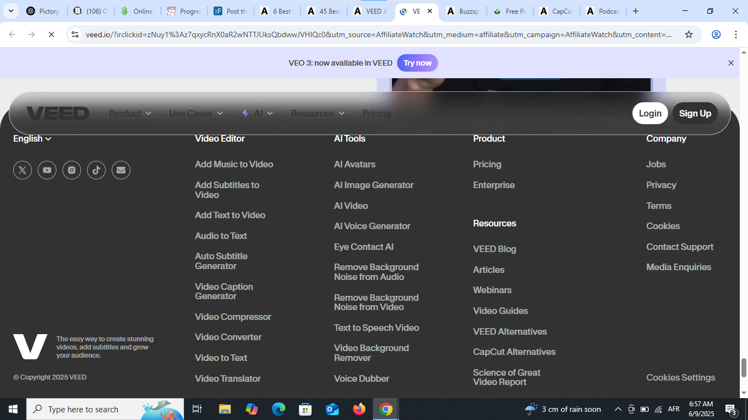Click the Windows taskbar search box
The height and width of the screenshot is (420, 748).
click(x=105, y=409)
